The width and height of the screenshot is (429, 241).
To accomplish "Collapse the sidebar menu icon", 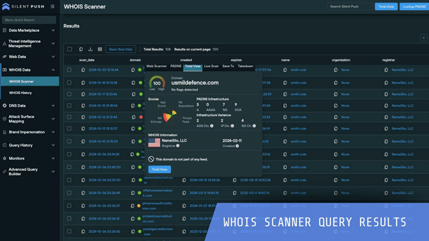I will pyautogui.click(x=53, y=6).
